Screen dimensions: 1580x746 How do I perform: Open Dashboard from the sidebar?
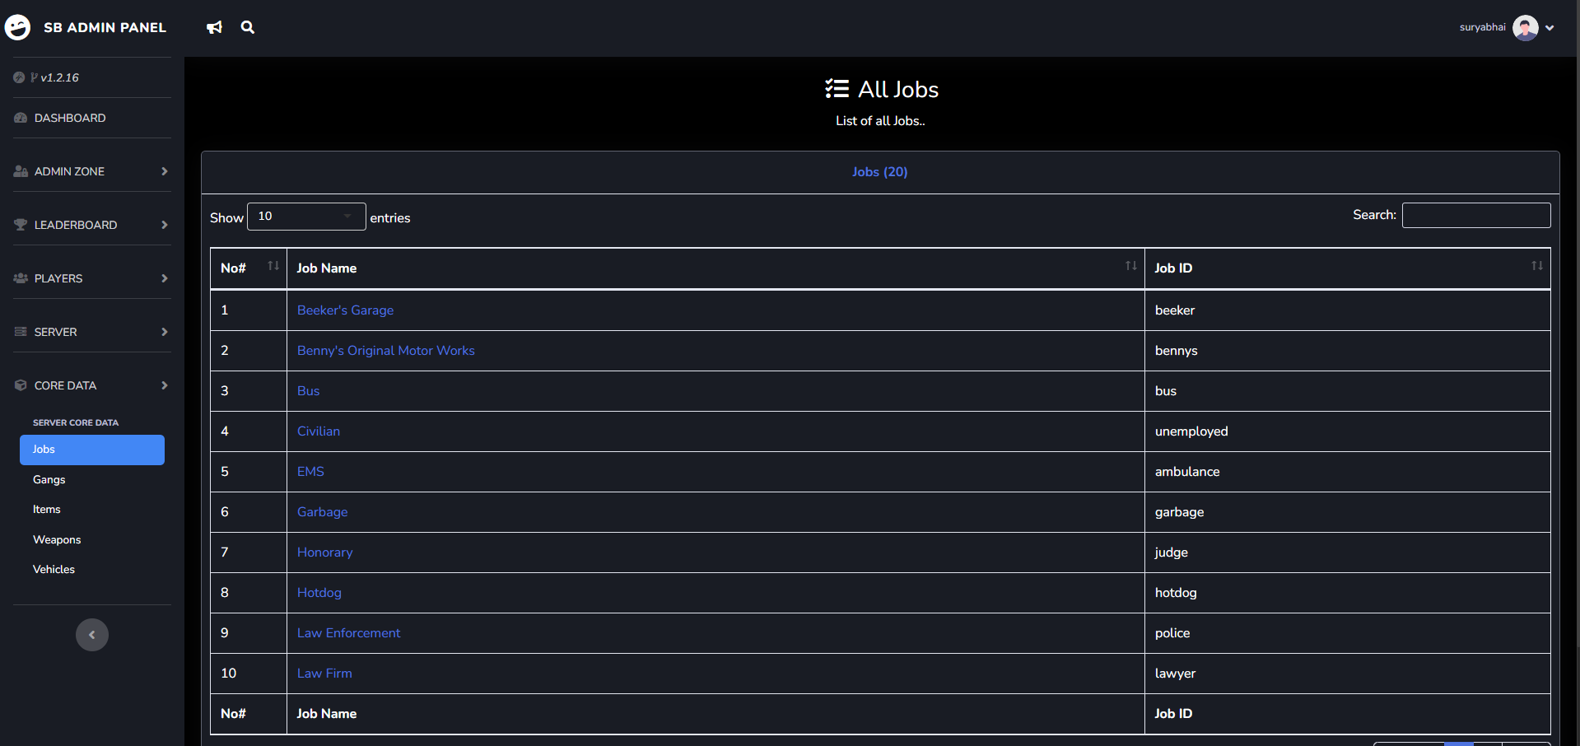click(x=70, y=118)
